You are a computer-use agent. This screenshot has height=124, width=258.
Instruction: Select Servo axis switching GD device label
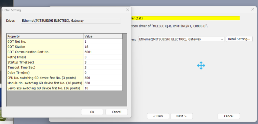45,88
